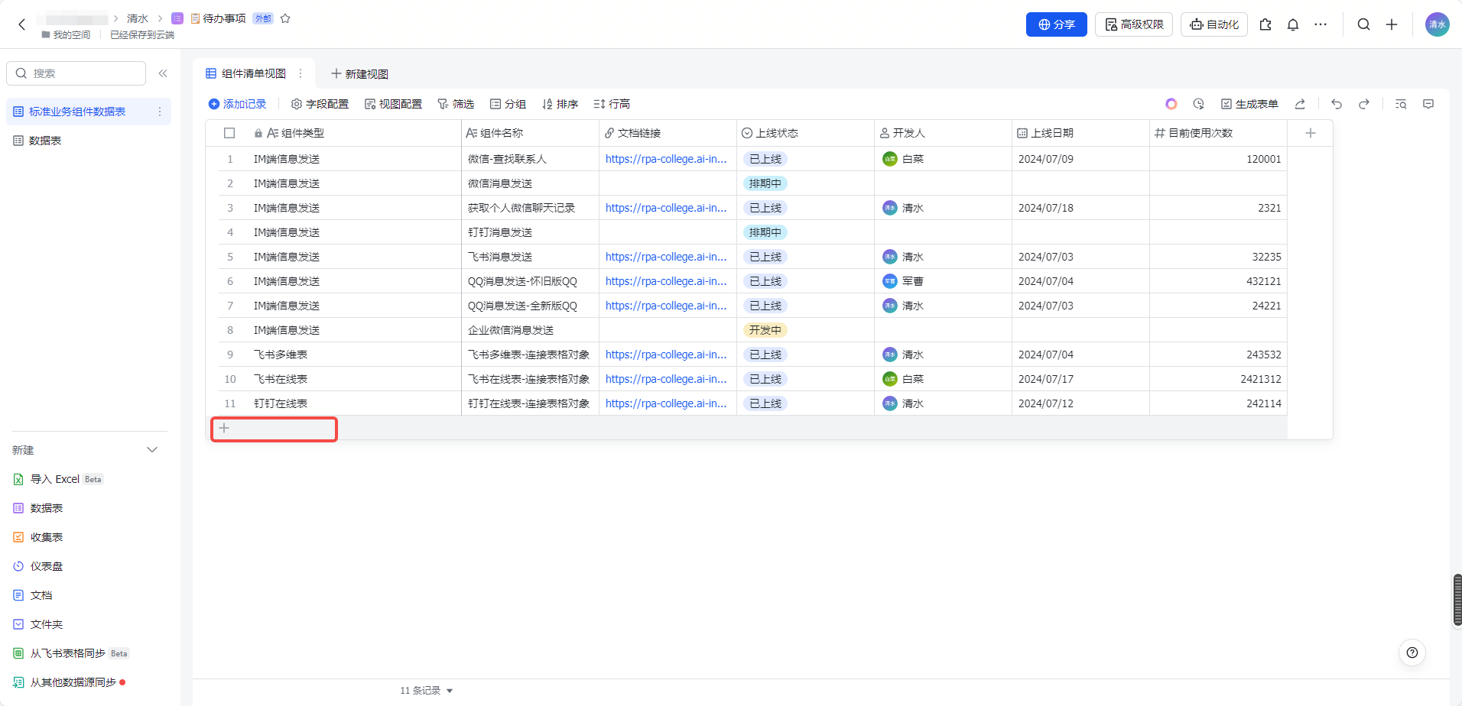
Task: Click 清水 in the breadcrumb path
Action: [138, 18]
